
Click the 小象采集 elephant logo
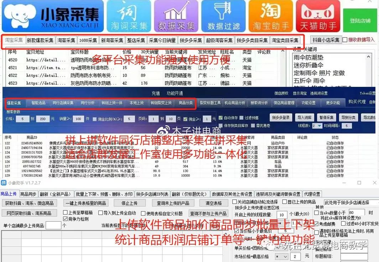coord(53,16)
